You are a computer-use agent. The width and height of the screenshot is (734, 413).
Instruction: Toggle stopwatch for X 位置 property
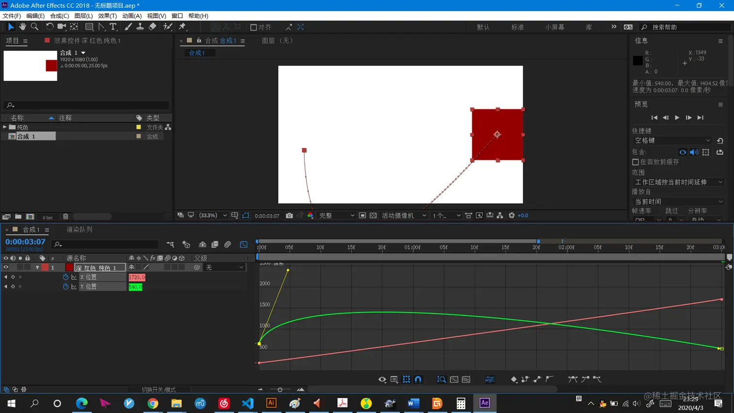[x=66, y=277]
